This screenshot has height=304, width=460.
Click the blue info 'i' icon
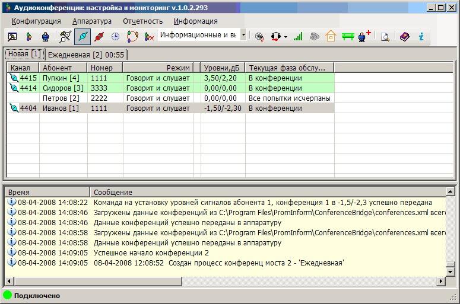tap(421, 37)
